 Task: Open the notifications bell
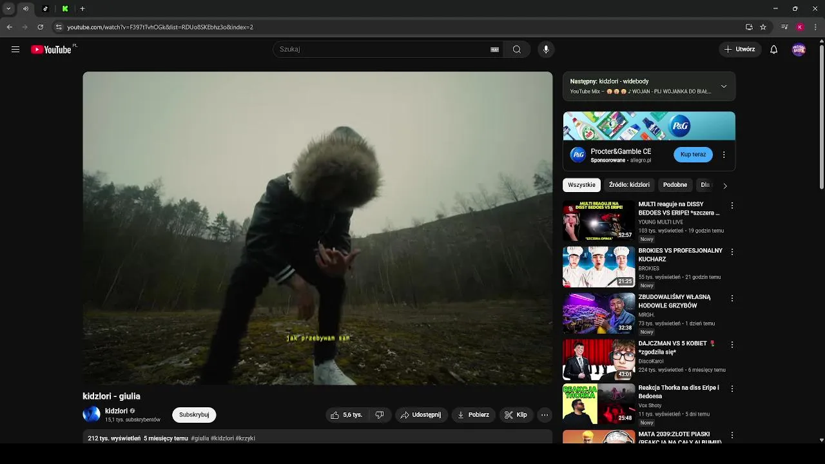[x=774, y=50]
